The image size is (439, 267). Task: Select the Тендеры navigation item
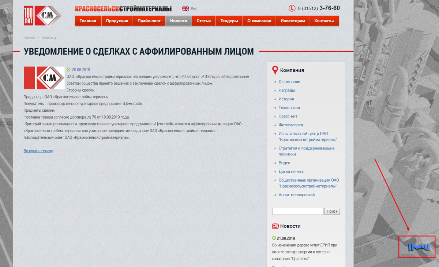[x=229, y=21]
